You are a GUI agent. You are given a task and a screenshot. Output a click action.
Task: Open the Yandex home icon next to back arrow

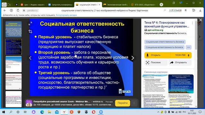point(12,11)
